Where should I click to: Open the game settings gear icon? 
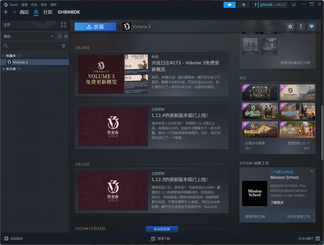[x=290, y=27]
